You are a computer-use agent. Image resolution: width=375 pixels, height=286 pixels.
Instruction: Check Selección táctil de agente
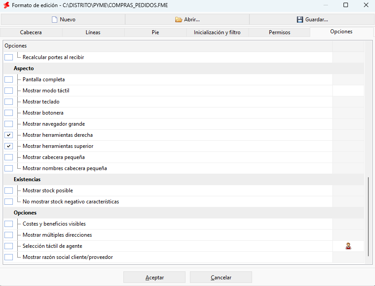click(8, 246)
